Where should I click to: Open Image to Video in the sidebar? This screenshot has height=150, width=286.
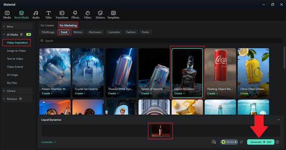click(16, 51)
